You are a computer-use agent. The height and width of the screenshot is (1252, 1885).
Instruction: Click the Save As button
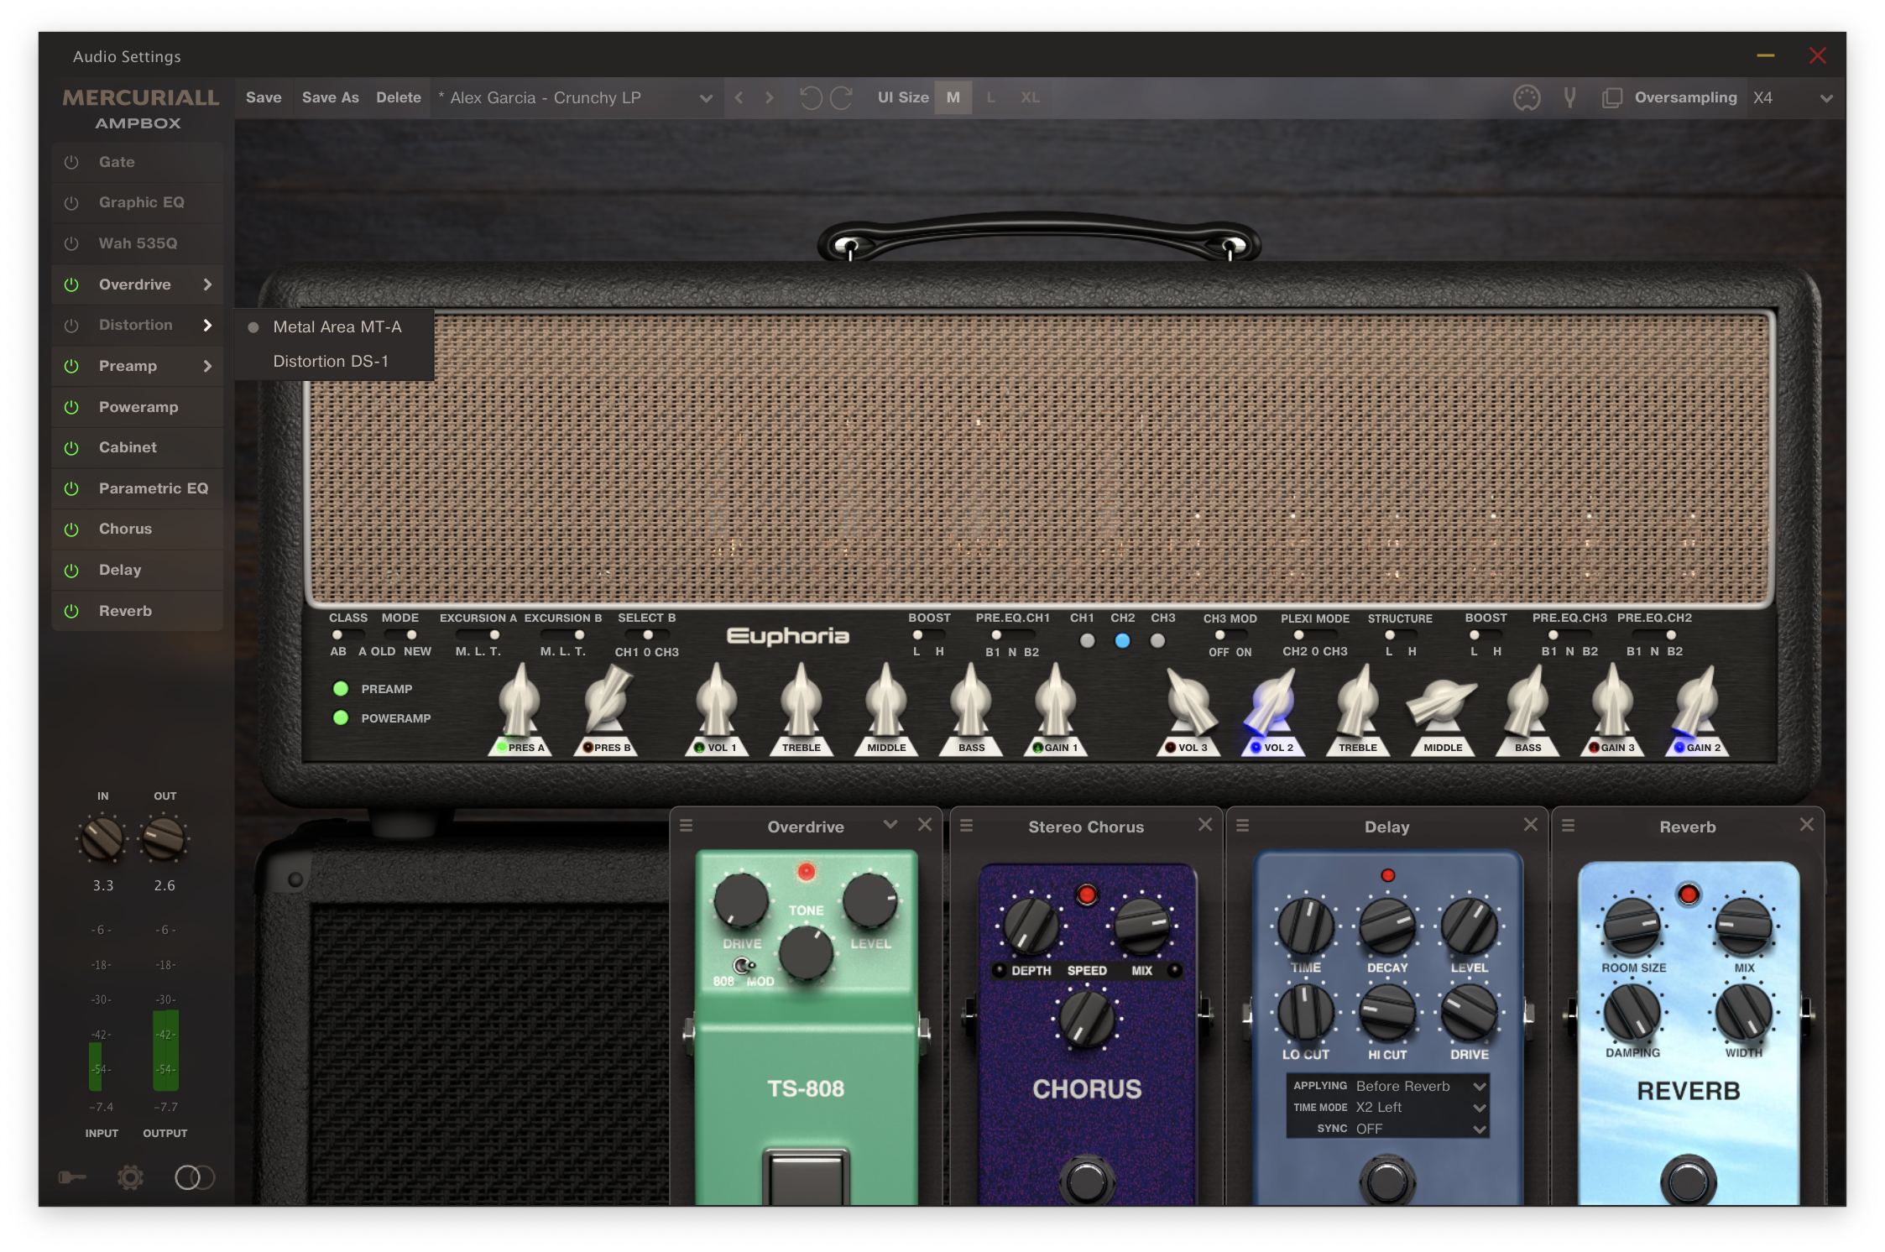330,98
